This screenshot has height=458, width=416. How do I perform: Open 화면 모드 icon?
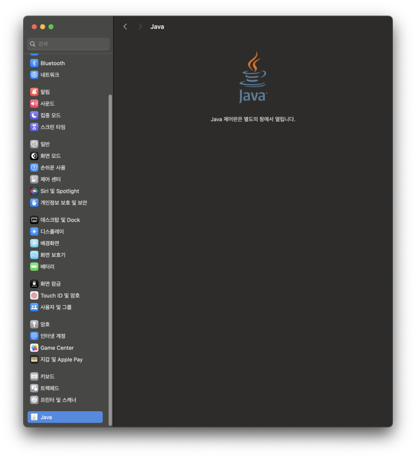point(34,156)
